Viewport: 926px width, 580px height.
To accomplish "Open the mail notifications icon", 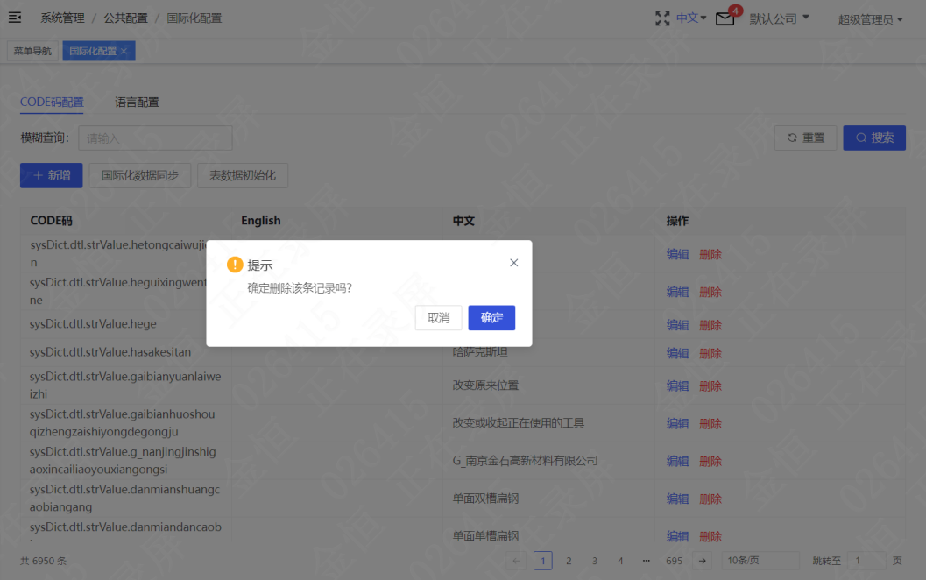I will click(725, 19).
